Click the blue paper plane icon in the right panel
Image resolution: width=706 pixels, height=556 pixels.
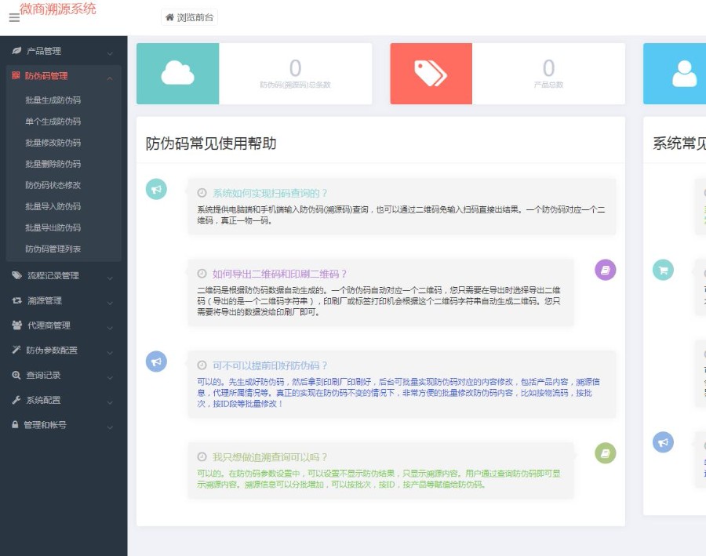coord(663,442)
